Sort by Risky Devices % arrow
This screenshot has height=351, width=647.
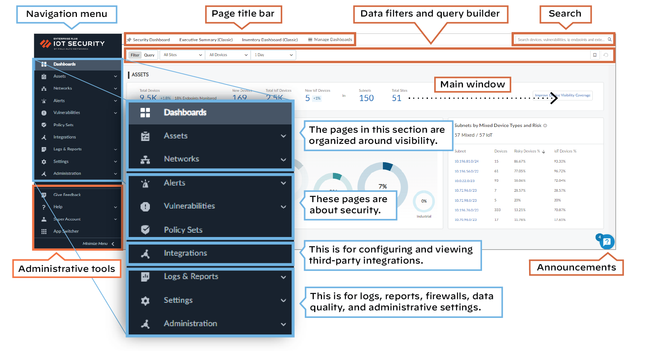click(x=543, y=152)
